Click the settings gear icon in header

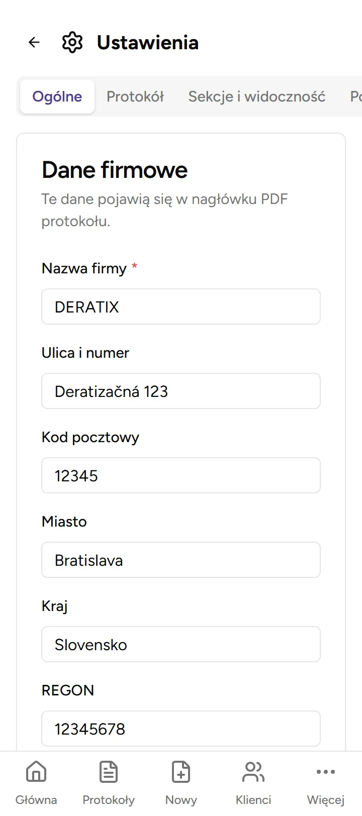pyautogui.click(x=72, y=42)
